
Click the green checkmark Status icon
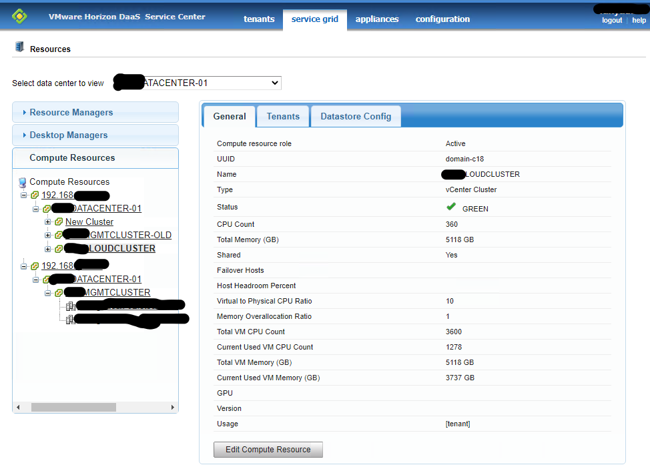click(451, 206)
